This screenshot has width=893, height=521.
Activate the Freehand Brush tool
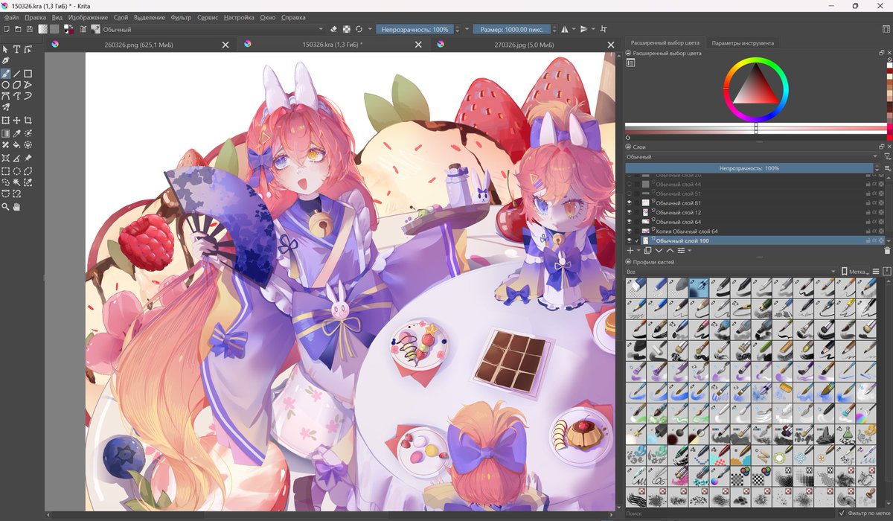tap(6, 74)
